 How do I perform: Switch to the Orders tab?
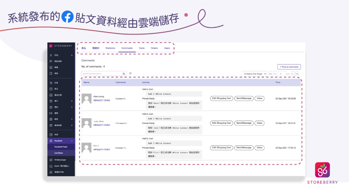click(154, 48)
